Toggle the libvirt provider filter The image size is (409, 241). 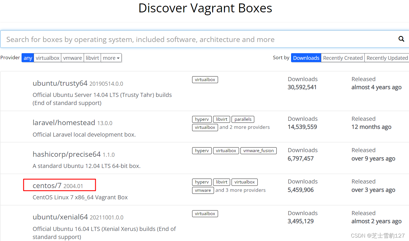92,58
